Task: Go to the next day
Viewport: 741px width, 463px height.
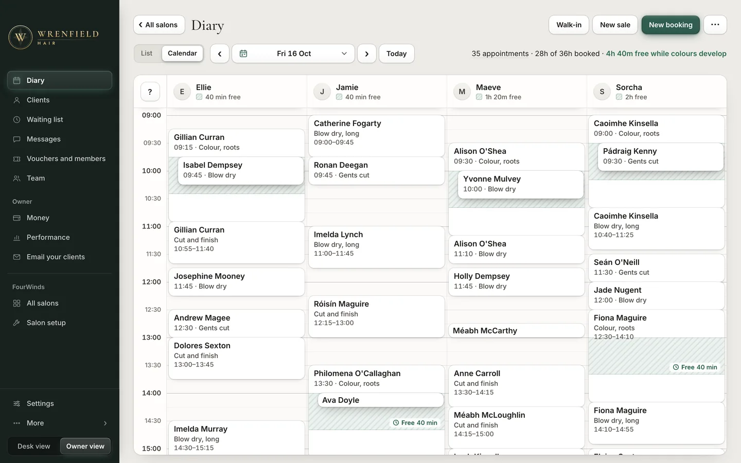Action: coord(367,54)
